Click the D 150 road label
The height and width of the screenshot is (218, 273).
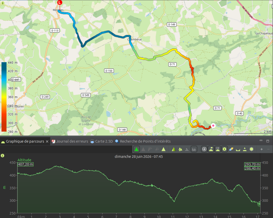109,71
